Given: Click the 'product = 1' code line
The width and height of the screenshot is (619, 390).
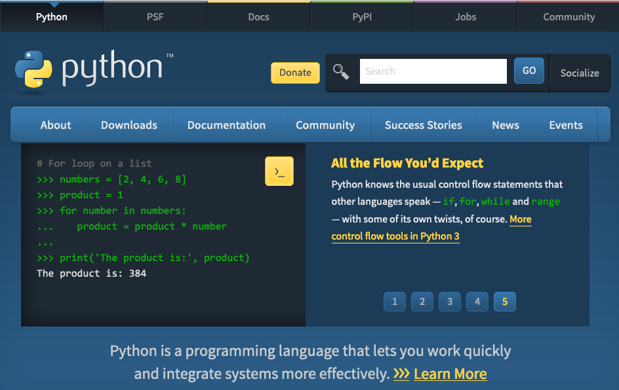Looking at the screenshot, I should [80, 195].
